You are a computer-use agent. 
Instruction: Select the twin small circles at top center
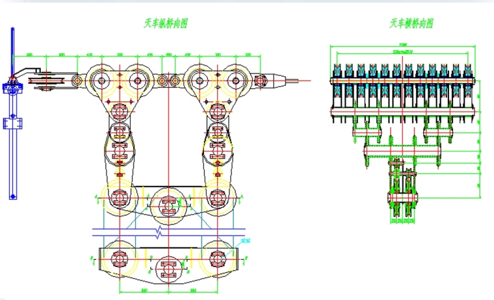168,81
